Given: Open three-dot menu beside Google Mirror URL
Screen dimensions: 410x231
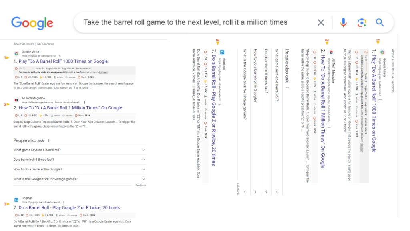Looking at the screenshot, I should click(x=60, y=56).
